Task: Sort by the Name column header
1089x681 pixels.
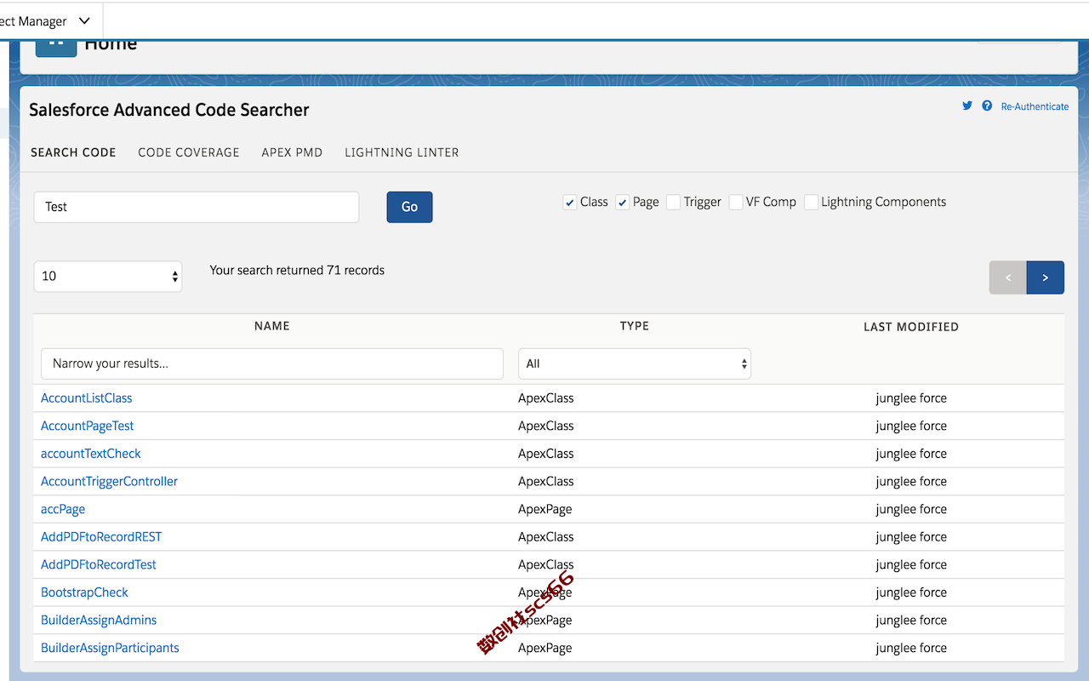Action: pyautogui.click(x=272, y=326)
